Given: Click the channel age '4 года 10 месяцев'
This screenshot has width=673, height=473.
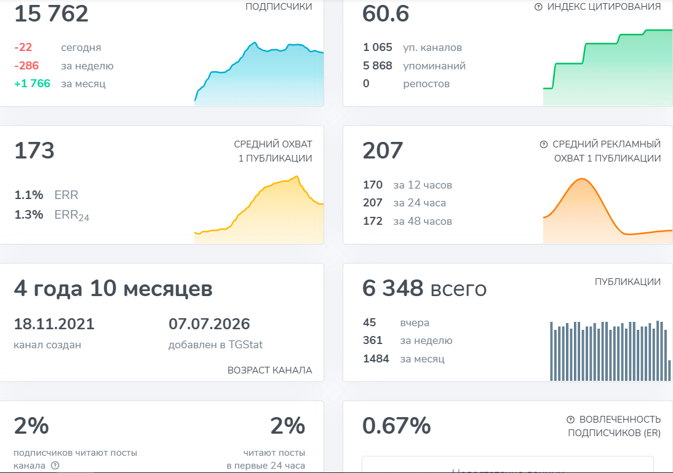Looking at the screenshot, I should (113, 288).
